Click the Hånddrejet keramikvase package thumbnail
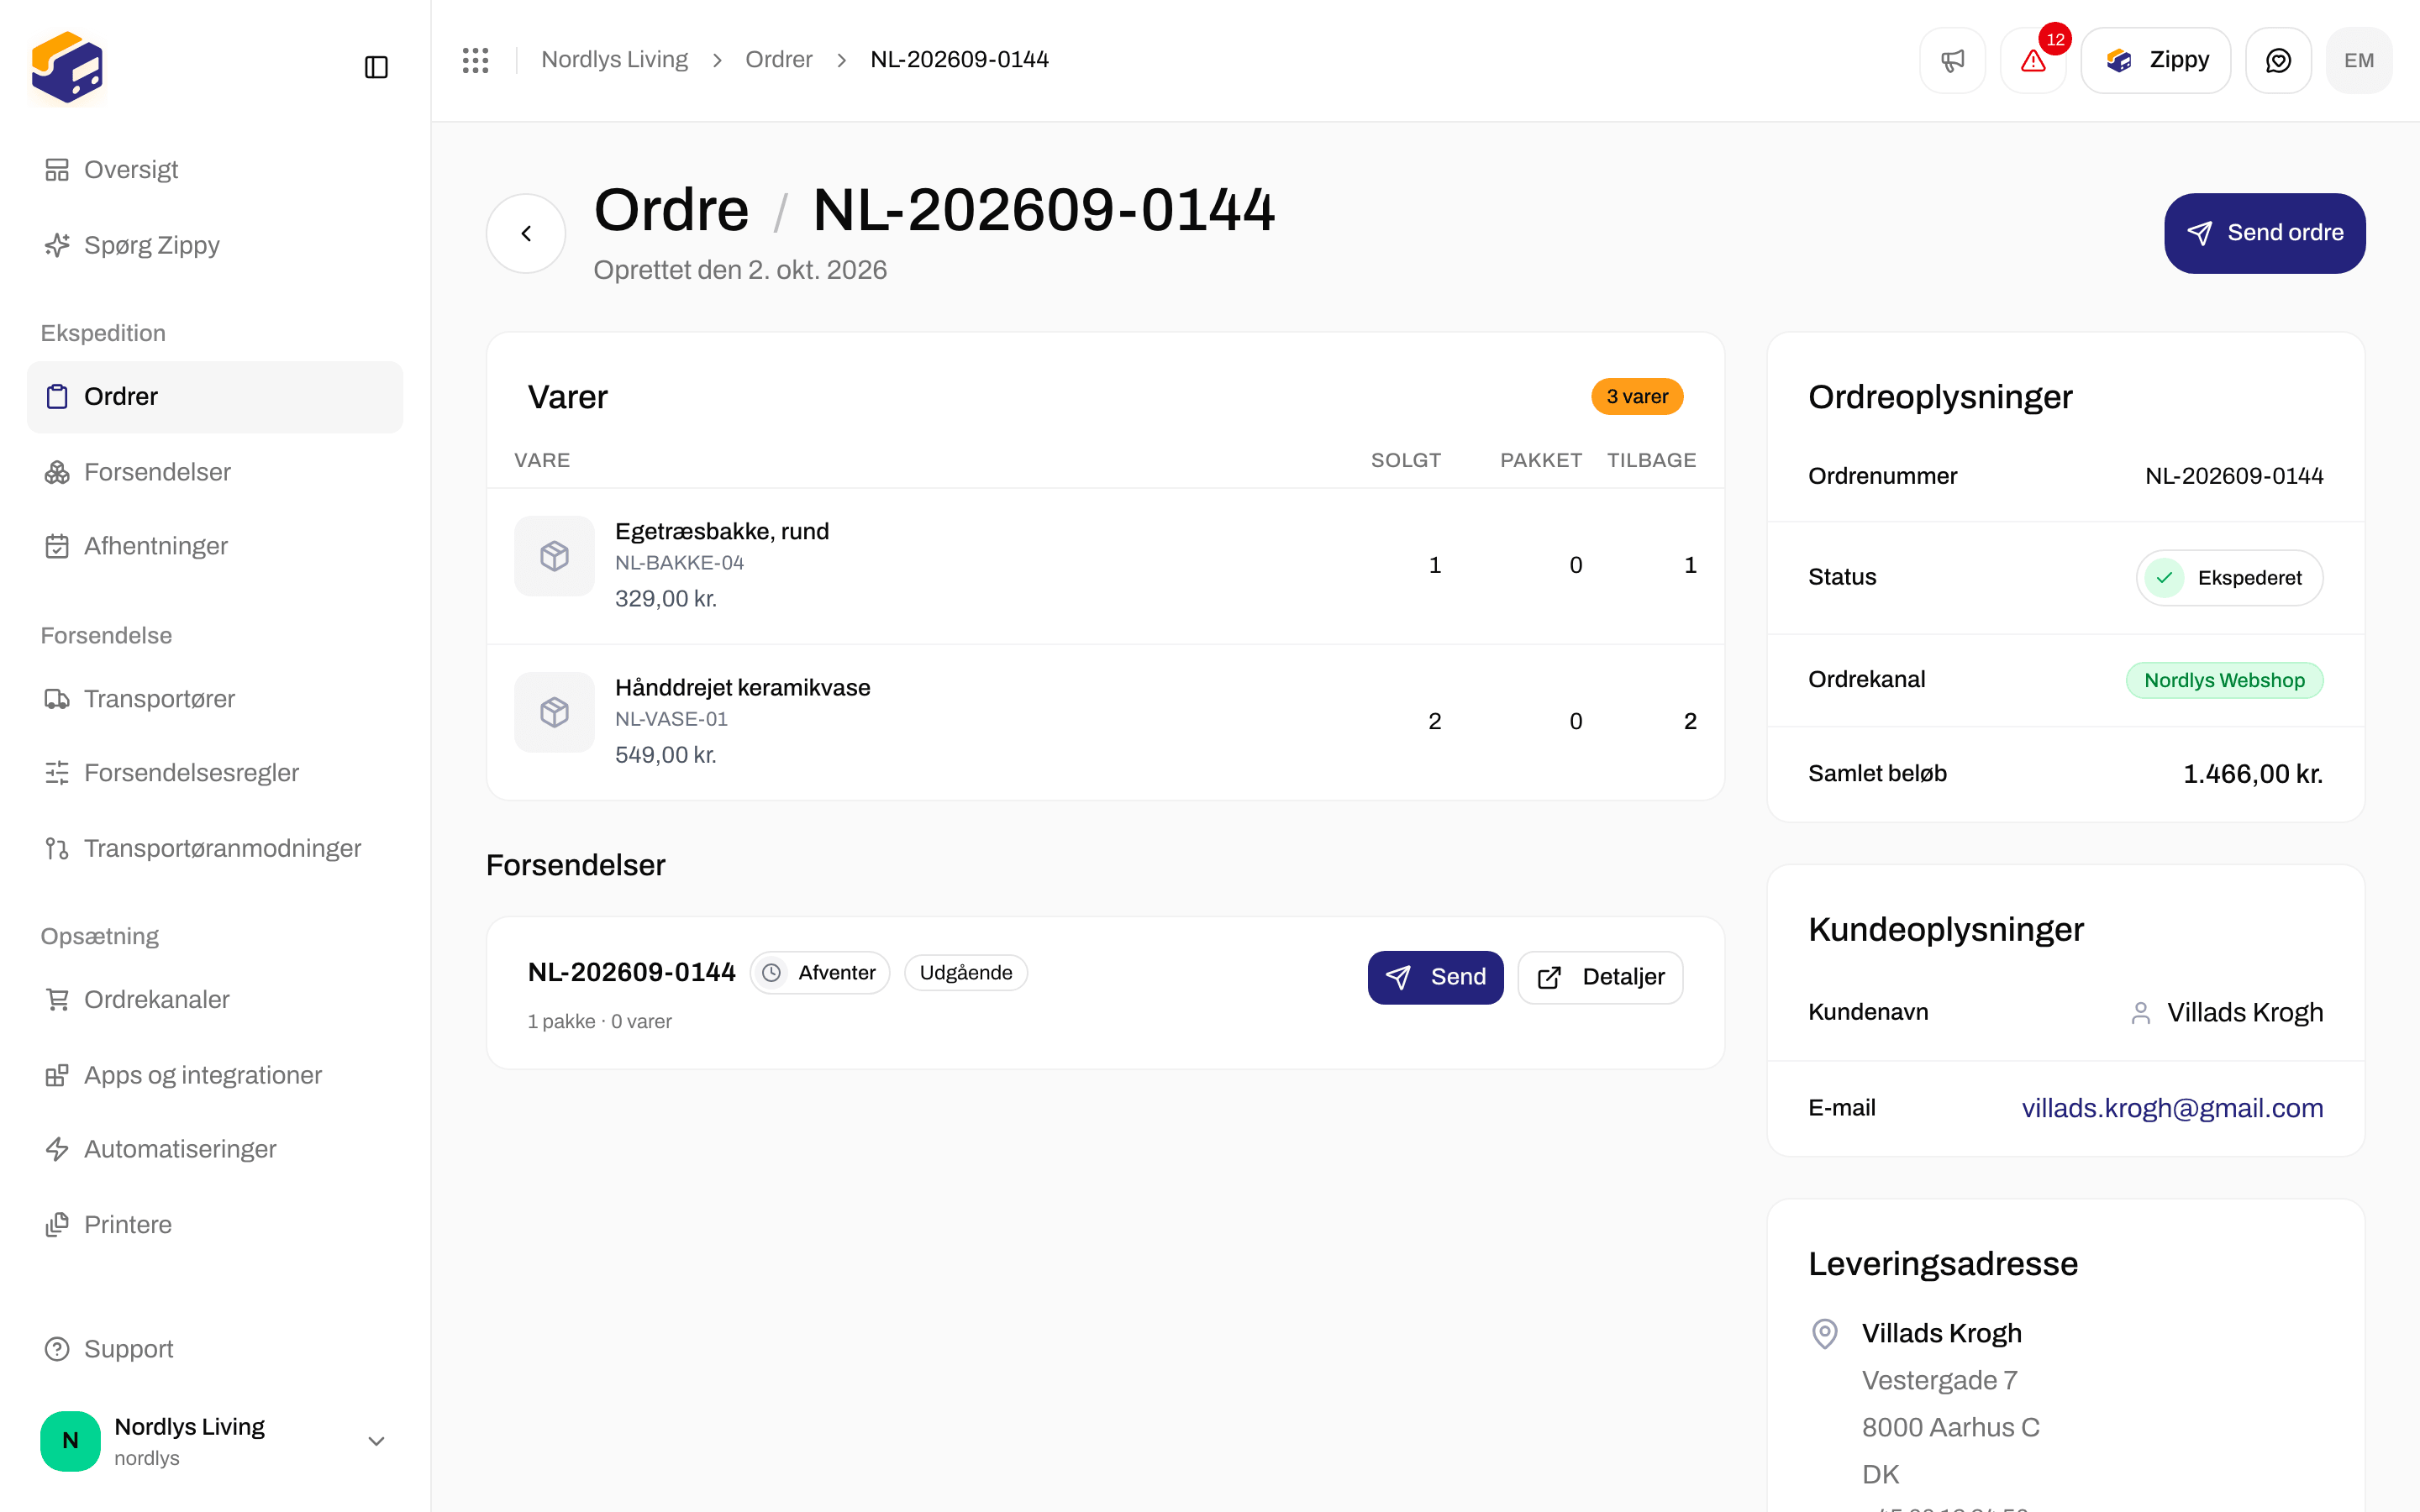The height and width of the screenshot is (1512, 2420). click(x=554, y=712)
